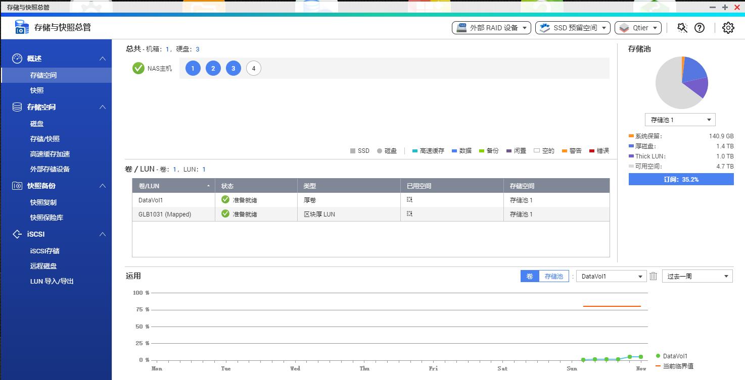Image resolution: width=745 pixels, height=380 pixels.
Task: Open the 过去一周 time range dropdown
Action: click(x=697, y=276)
